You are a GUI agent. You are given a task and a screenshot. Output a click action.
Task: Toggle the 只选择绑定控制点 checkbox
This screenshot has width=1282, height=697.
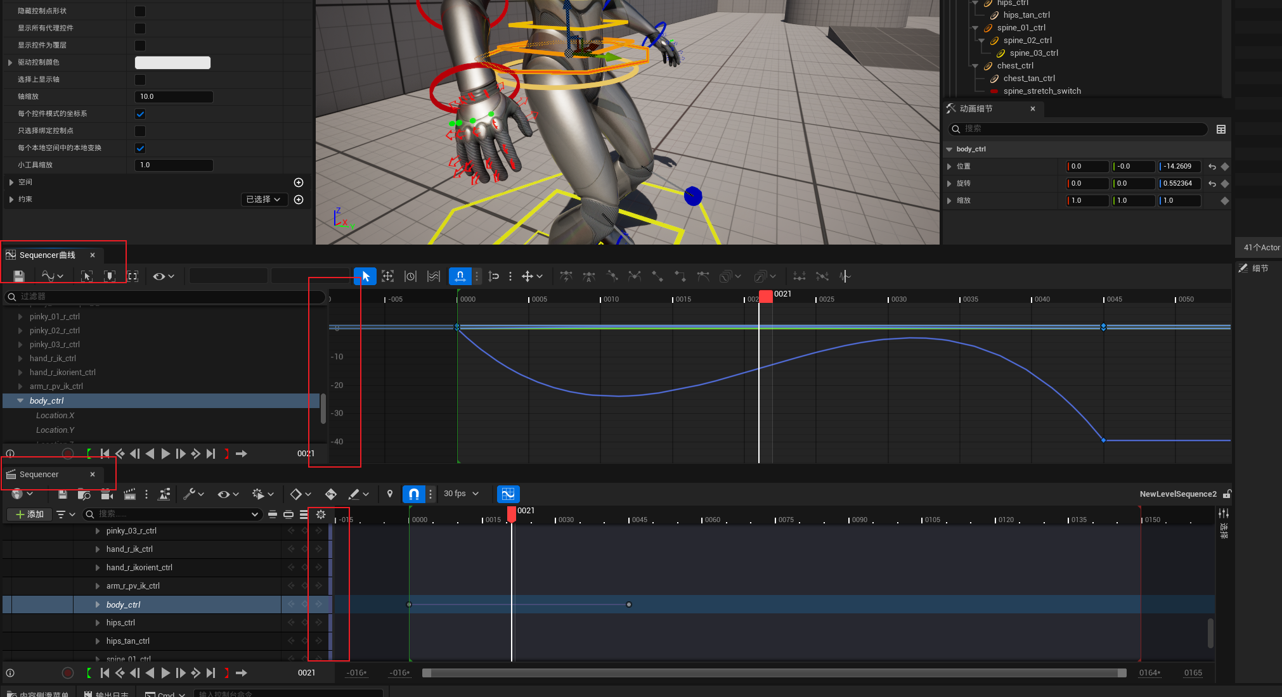[140, 131]
